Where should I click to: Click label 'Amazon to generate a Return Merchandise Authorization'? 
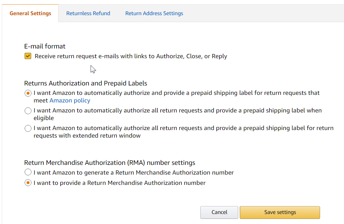pos(133,172)
